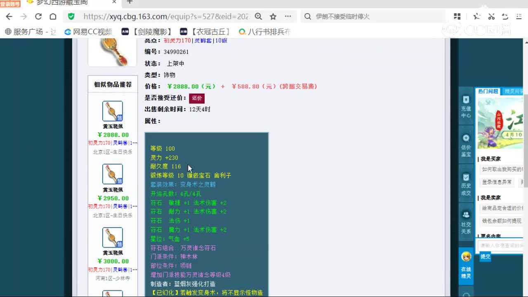Go forward in browser history
The image size is (528, 297).
(24, 16)
